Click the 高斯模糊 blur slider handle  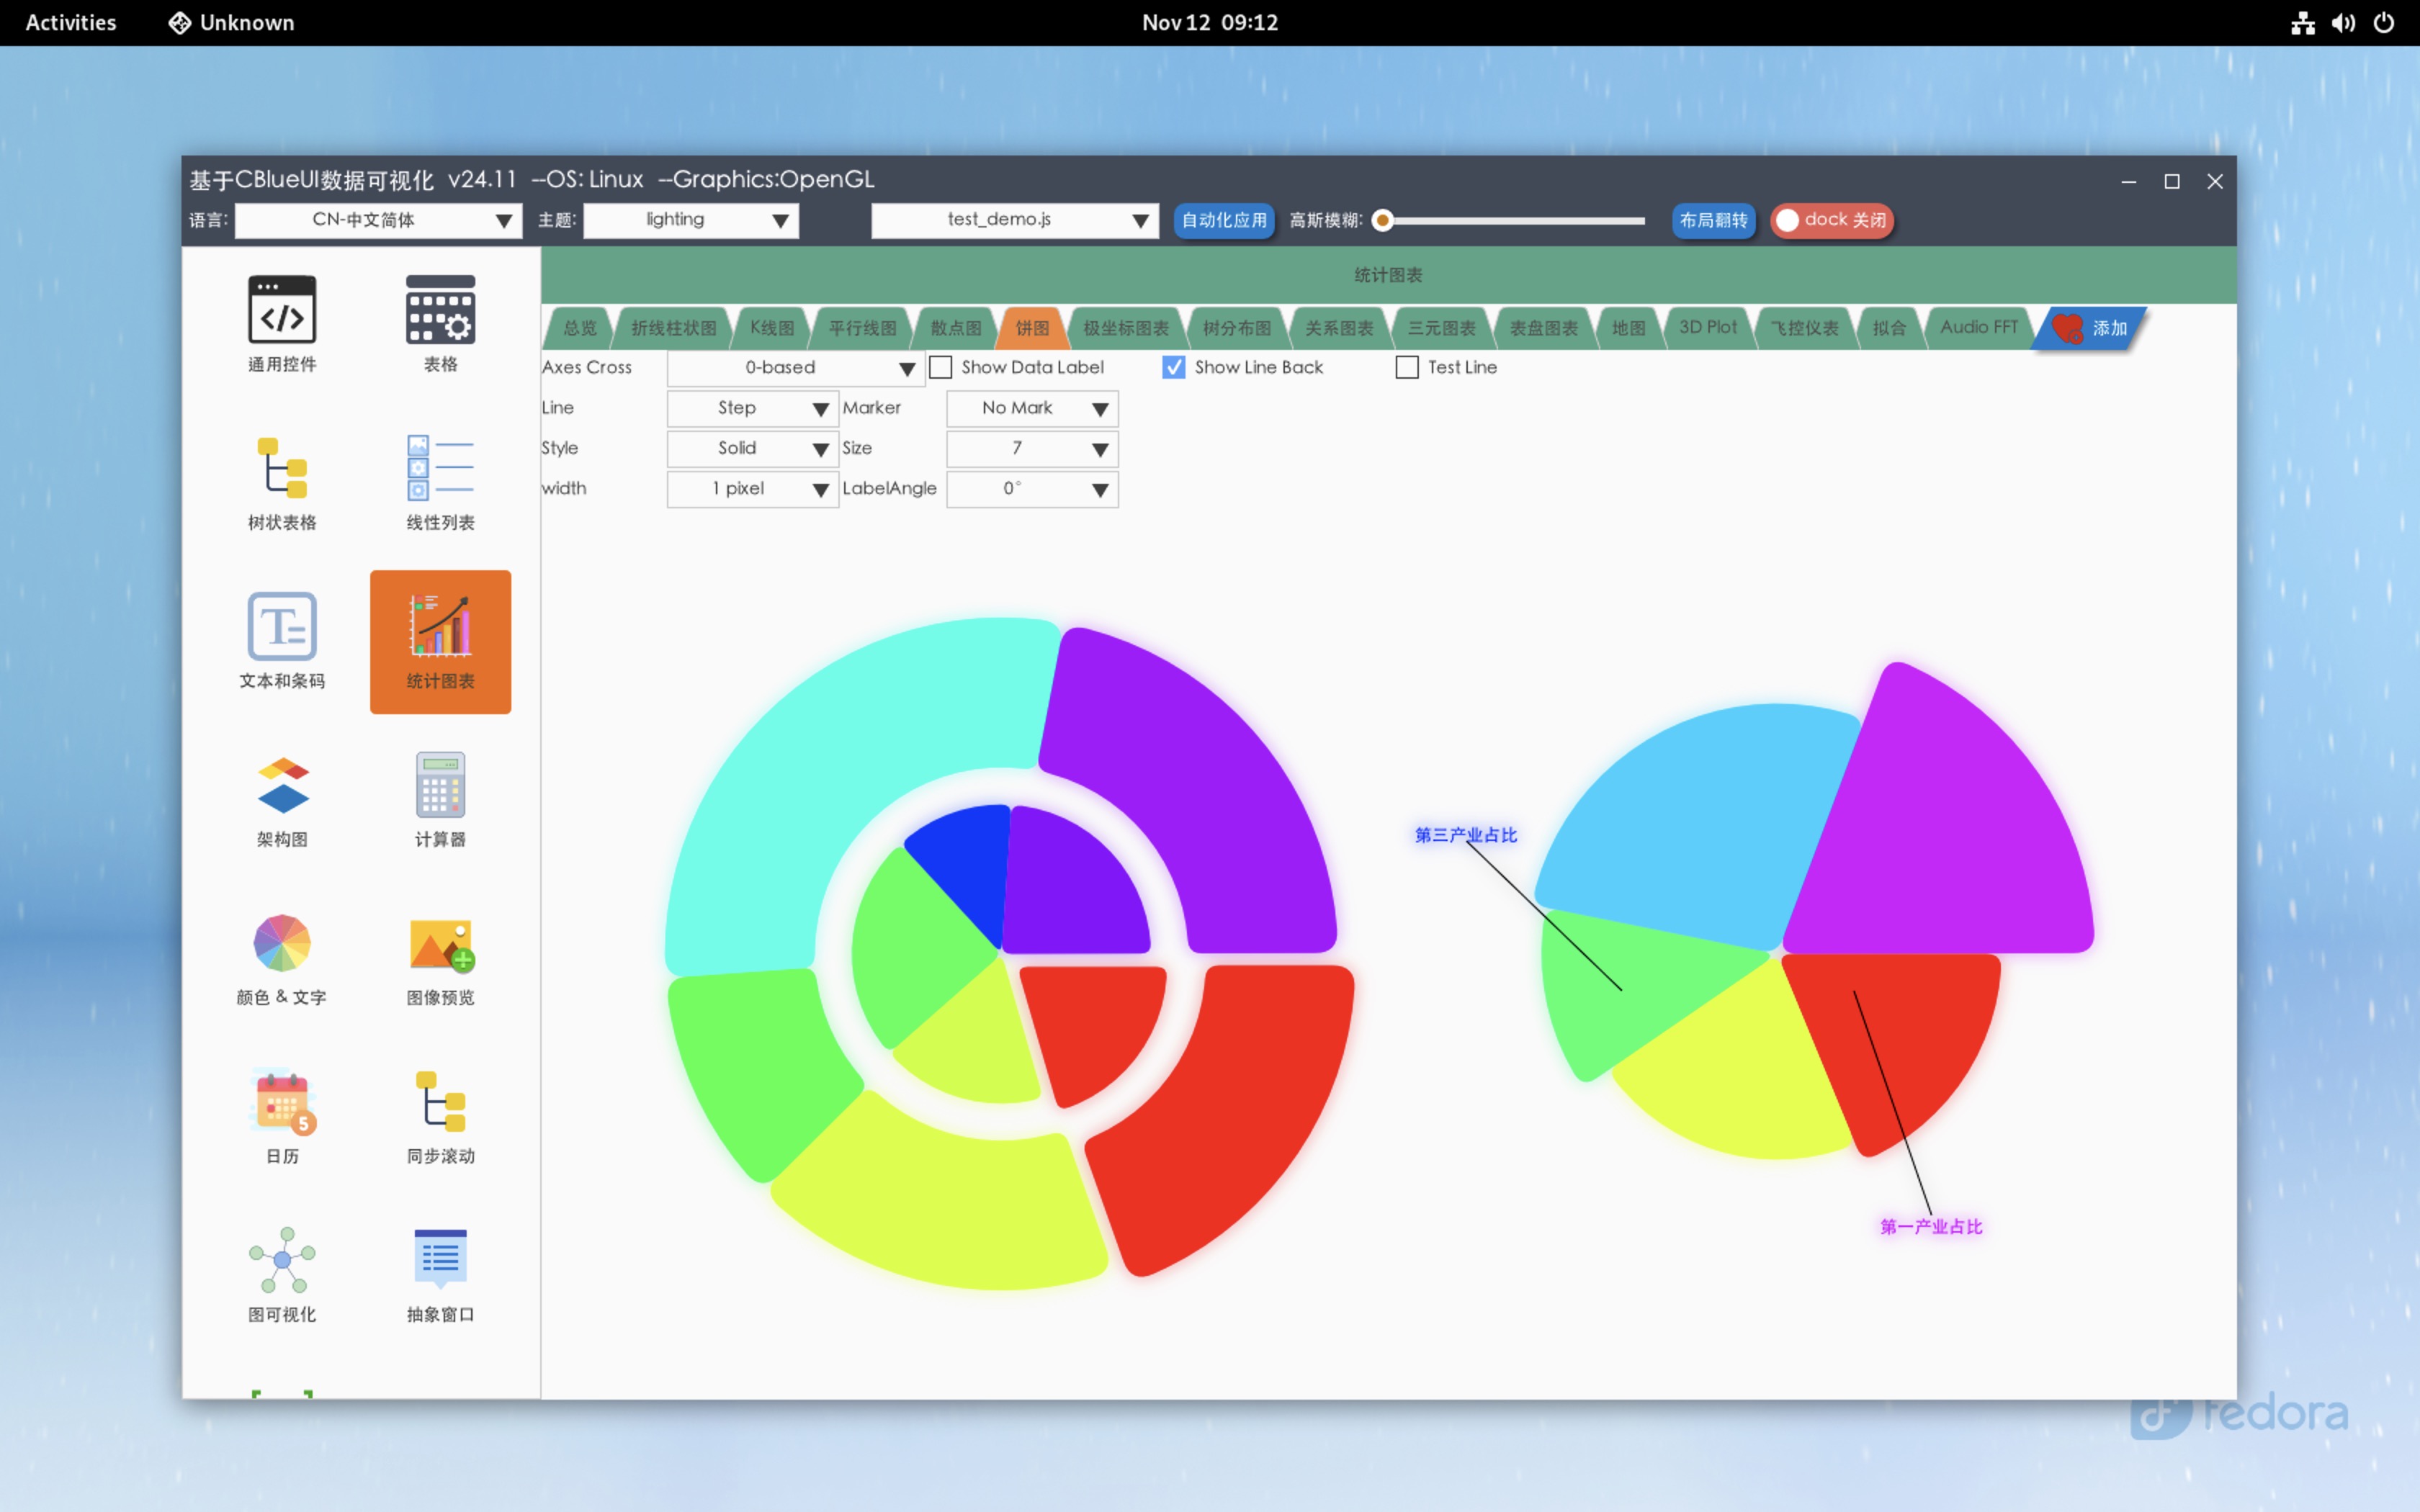pyautogui.click(x=1383, y=220)
